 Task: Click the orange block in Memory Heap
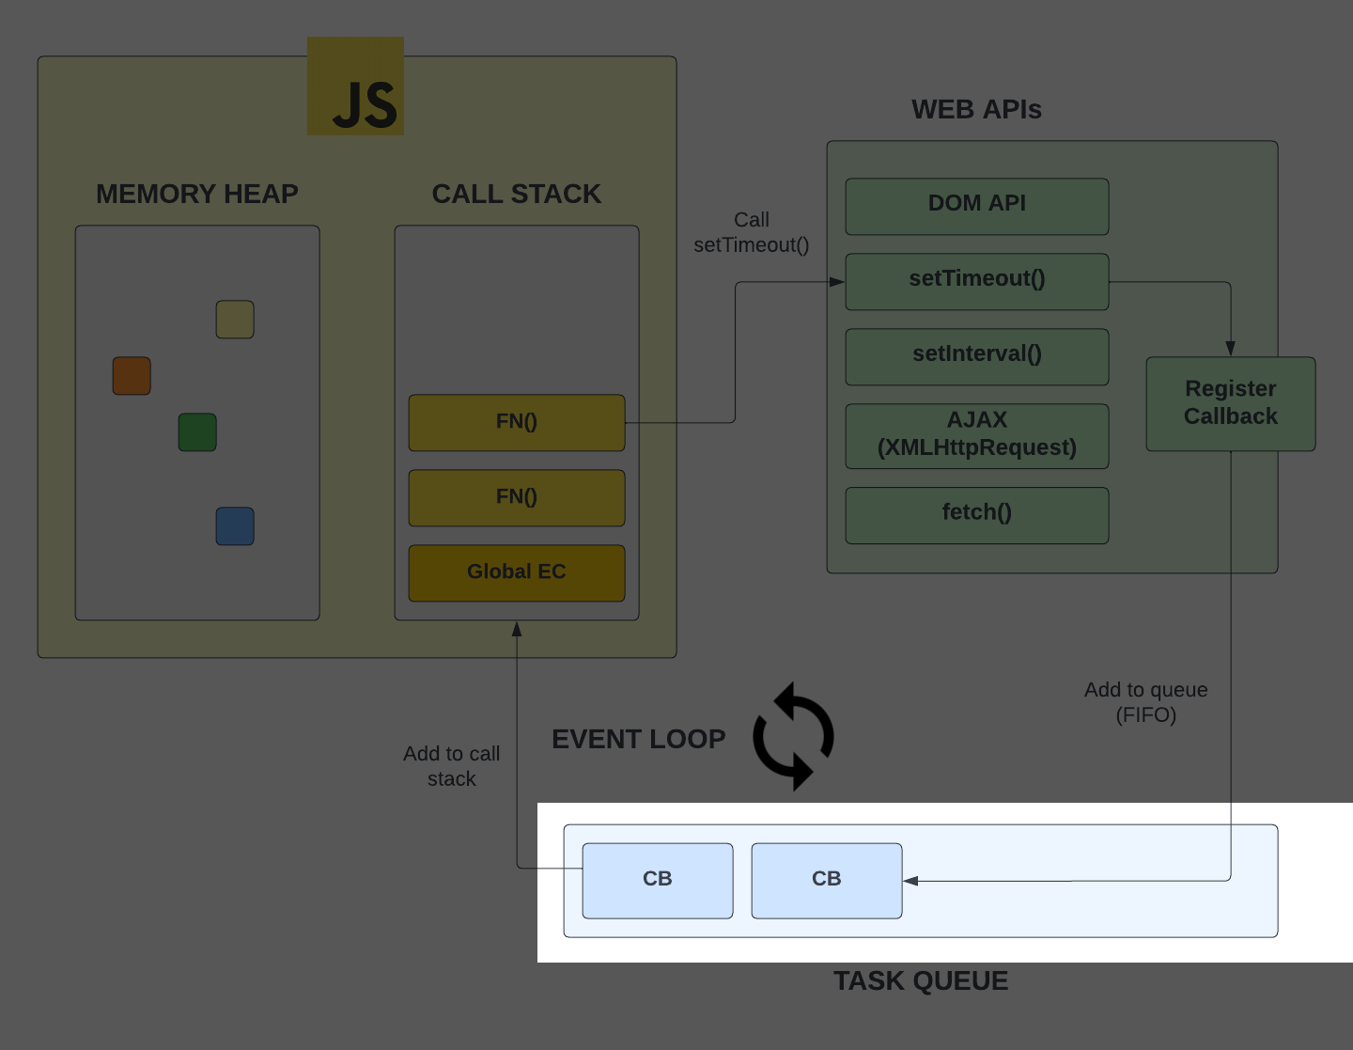pyautogui.click(x=131, y=376)
